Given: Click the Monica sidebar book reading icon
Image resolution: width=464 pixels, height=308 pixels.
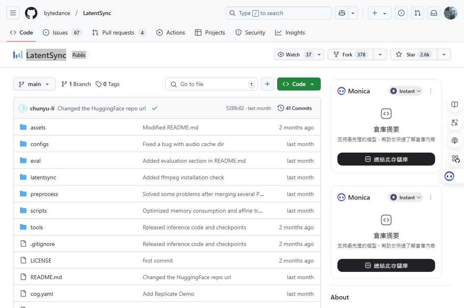Looking at the screenshot, I should coord(455,104).
